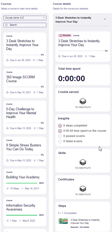Open the Course name A-Z sort dropdown

click(x=25, y=18)
